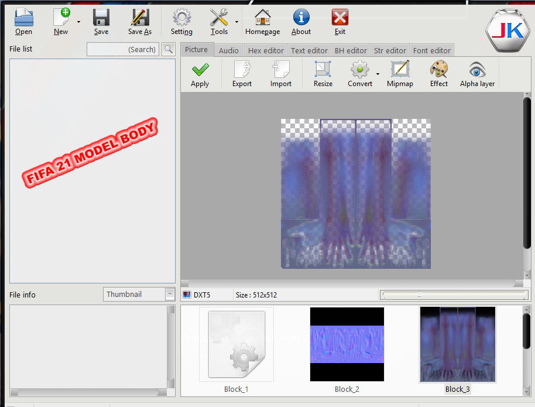Open the Text editor tab
This screenshot has height=407, width=535.
coord(309,50)
